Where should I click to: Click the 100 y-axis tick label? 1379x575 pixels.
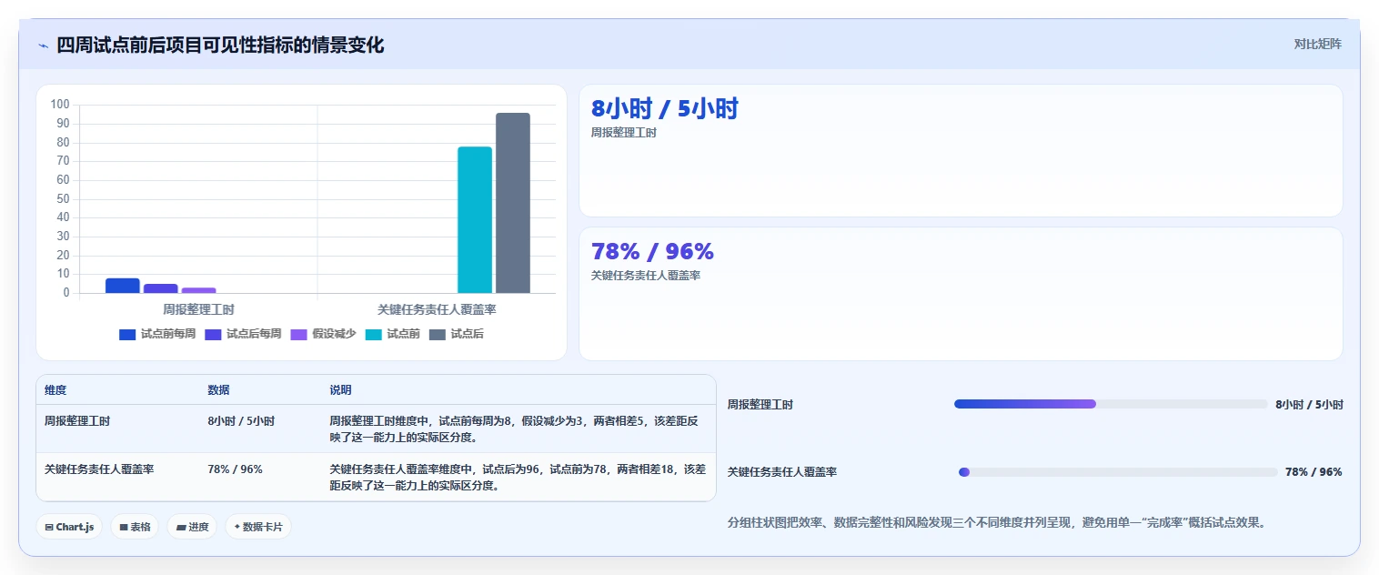(61, 105)
